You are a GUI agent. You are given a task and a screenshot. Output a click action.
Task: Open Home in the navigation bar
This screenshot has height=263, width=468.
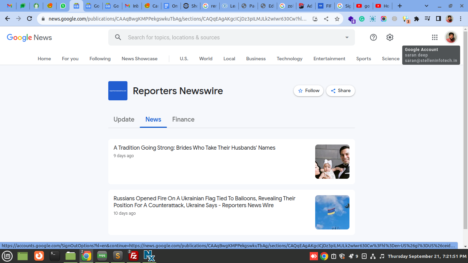click(44, 59)
